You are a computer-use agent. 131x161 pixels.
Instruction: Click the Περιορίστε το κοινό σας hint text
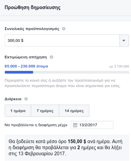tap(63, 83)
